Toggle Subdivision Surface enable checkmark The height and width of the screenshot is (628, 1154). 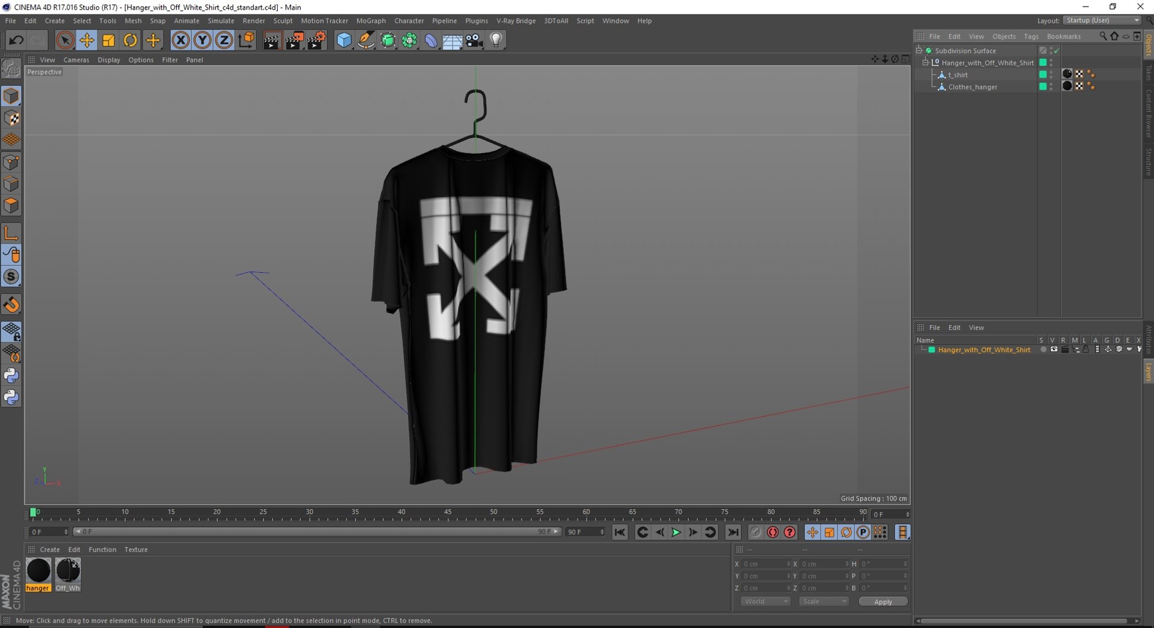1057,51
